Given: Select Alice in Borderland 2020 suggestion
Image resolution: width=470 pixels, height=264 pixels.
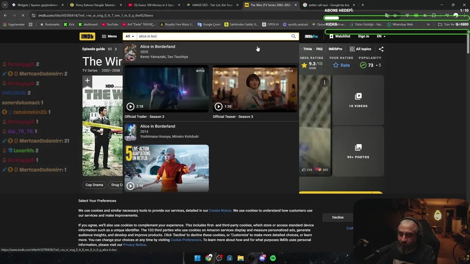Looking at the screenshot, I should 211,52.
